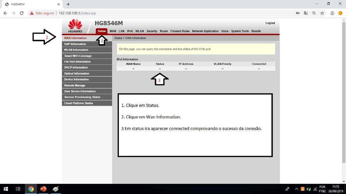Open the Network Application tab

(x=205, y=31)
